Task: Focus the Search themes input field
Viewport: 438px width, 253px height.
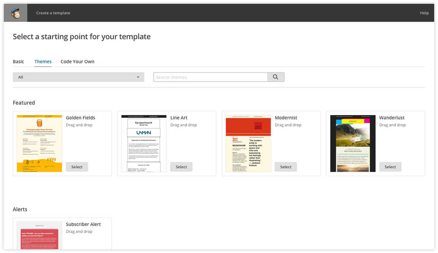Action: (210, 77)
